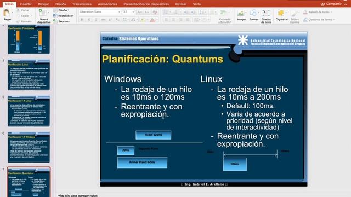Click the notes area 'Haz clic para agregar notas'
The width and height of the screenshot is (351, 197).
[77, 195]
